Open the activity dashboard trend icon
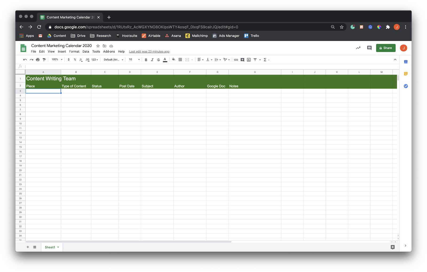 (x=358, y=48)
